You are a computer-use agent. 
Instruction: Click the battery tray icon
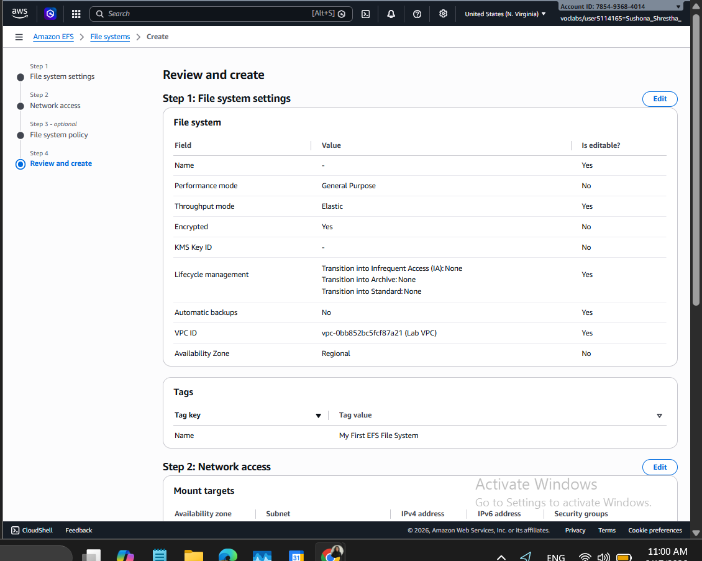pyautogui.click(x=624, y=557)
